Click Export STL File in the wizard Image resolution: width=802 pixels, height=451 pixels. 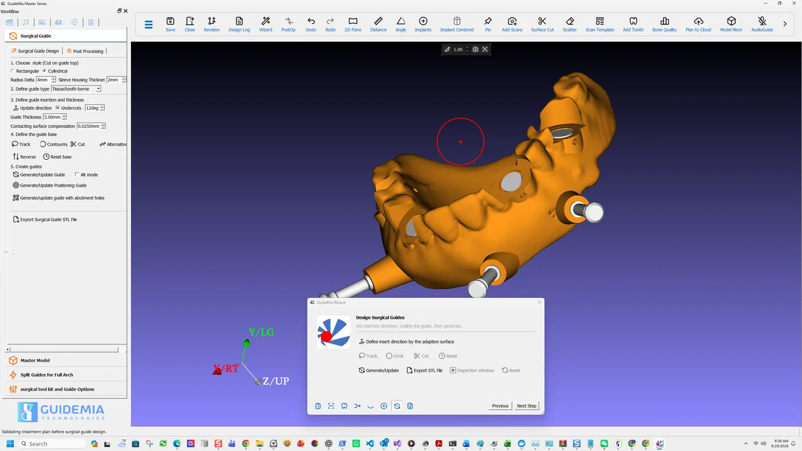coord(425,370)
